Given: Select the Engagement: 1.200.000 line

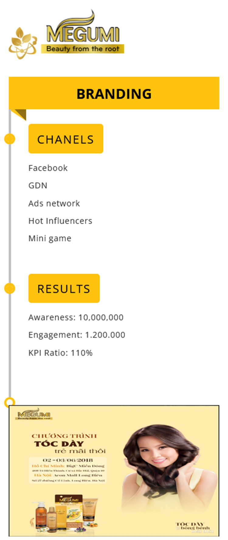Looking at the screenshot, I should click(x=77, y=335).
